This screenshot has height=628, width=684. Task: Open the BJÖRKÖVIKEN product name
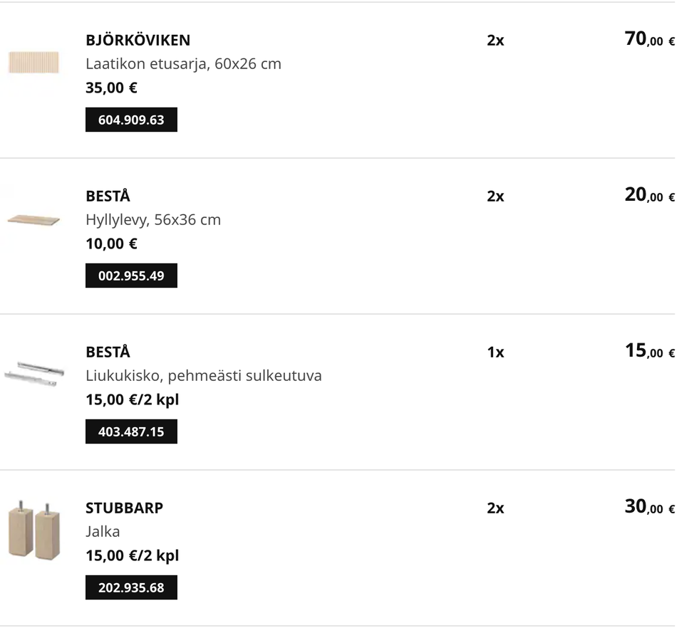click(x=138, y=40)
